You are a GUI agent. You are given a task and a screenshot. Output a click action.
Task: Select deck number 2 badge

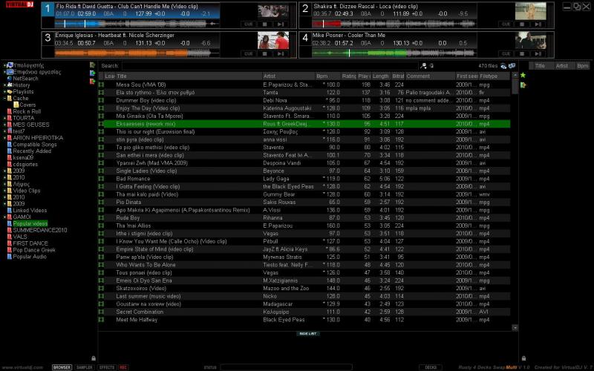[x=305, y=9]
